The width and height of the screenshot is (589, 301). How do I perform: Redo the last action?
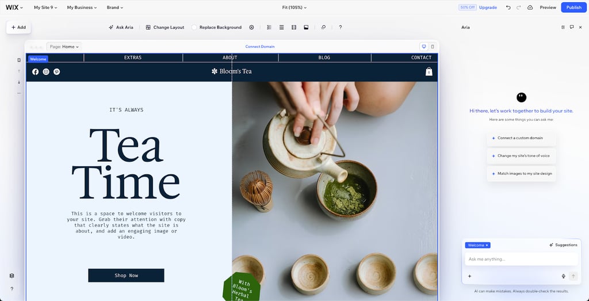[x=519, y=7]
